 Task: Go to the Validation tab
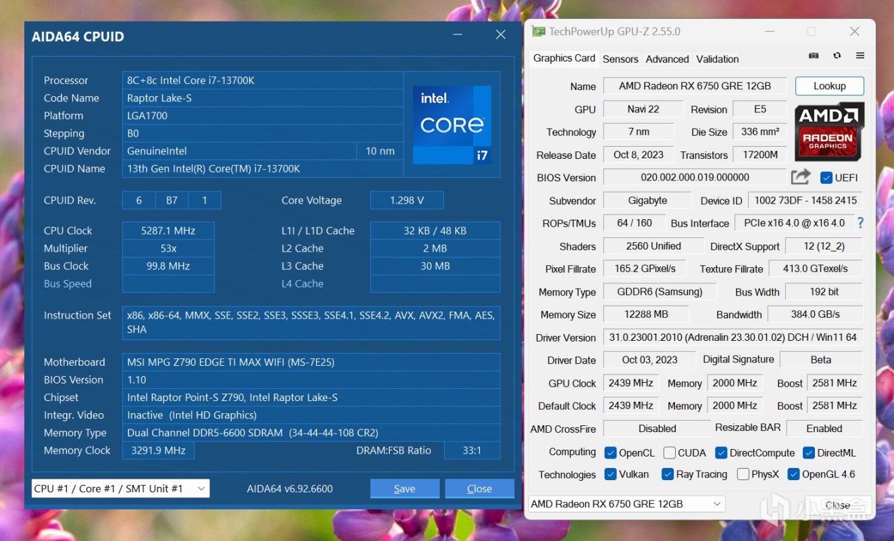[717, 59]
